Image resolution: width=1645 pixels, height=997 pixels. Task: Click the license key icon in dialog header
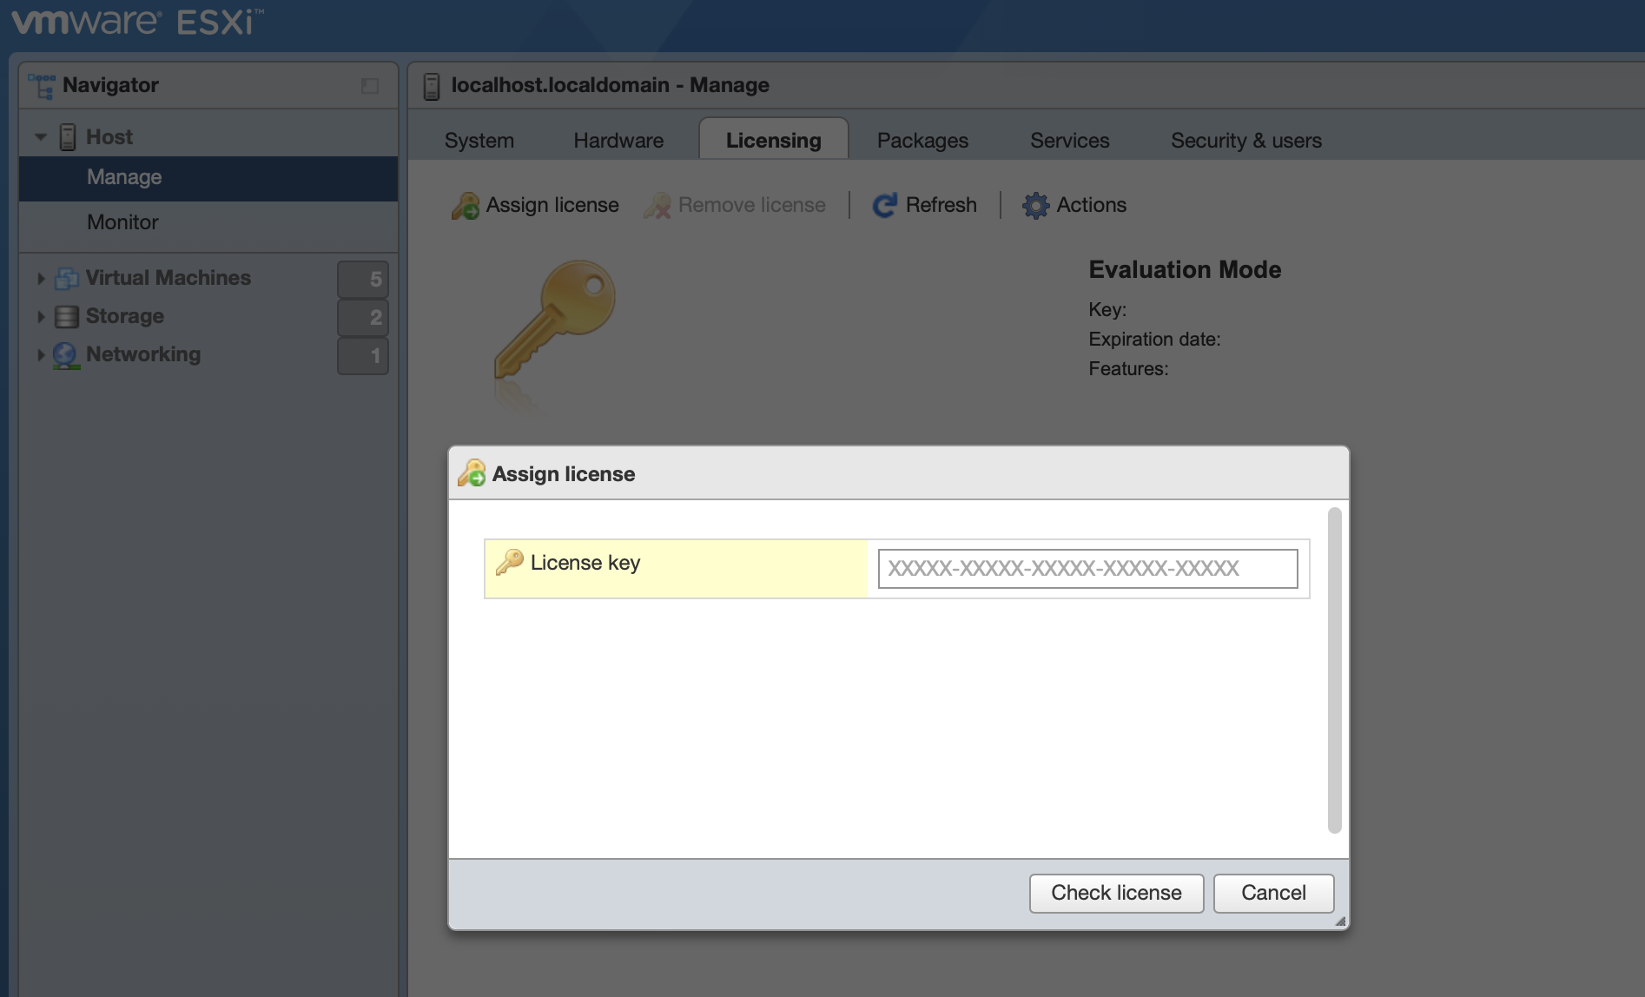click(x=471, y=473)
